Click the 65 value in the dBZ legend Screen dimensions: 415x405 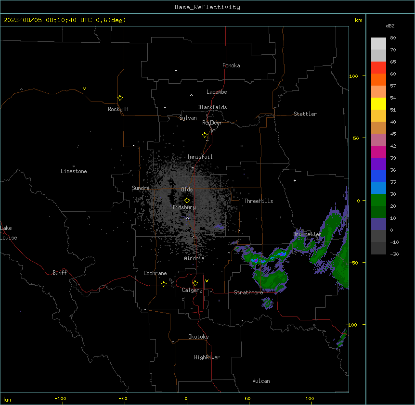coord(393,62)
